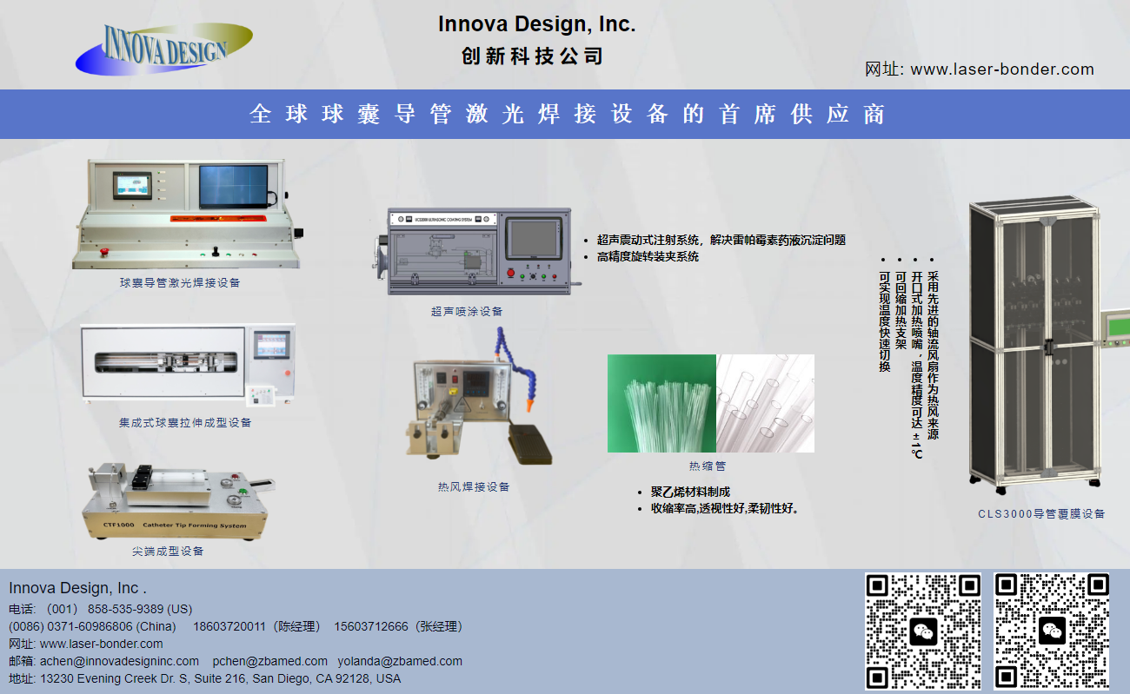Click the vertical text 可回缩加热支架
The height and width of the screenshot is (694, 1130).
click(x=901, y=310)
